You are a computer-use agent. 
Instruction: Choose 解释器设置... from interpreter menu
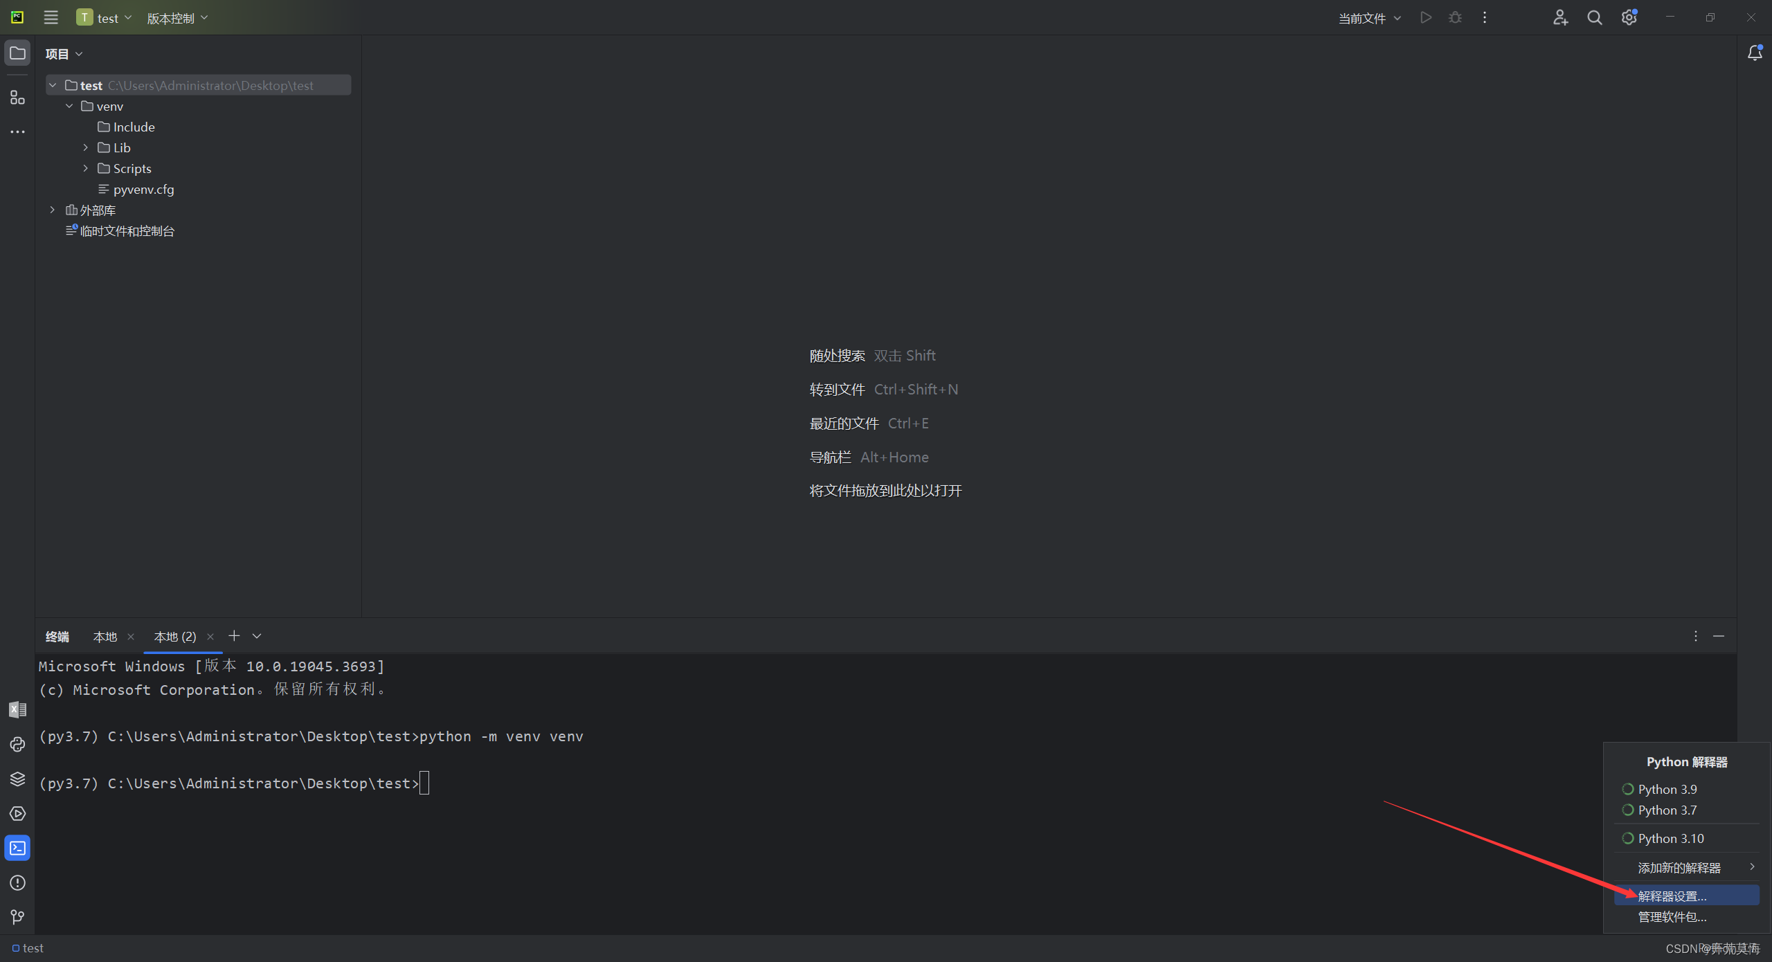(x=1672, y=896)
